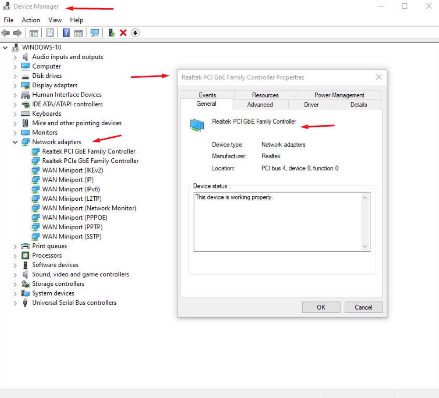Click the Universal Serial Bus controllers icon
The width and height of the screenshot is (439, 398).
click(x=25, y=302)
